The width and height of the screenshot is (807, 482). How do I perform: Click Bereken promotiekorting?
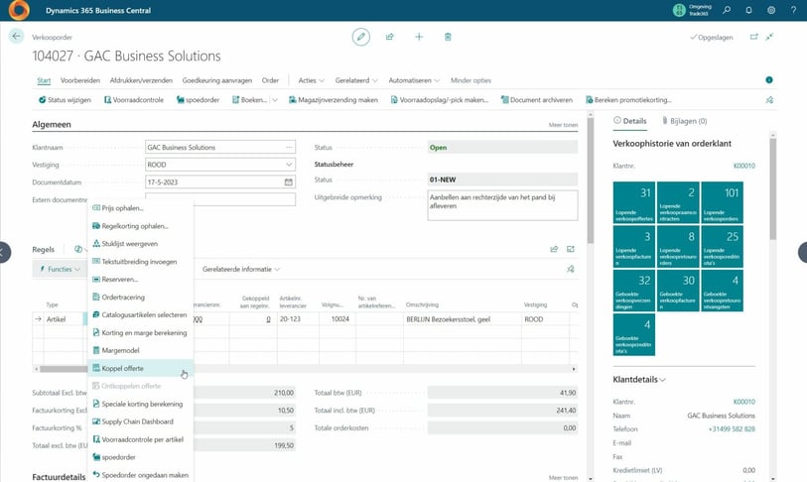[x=628, y=100]
